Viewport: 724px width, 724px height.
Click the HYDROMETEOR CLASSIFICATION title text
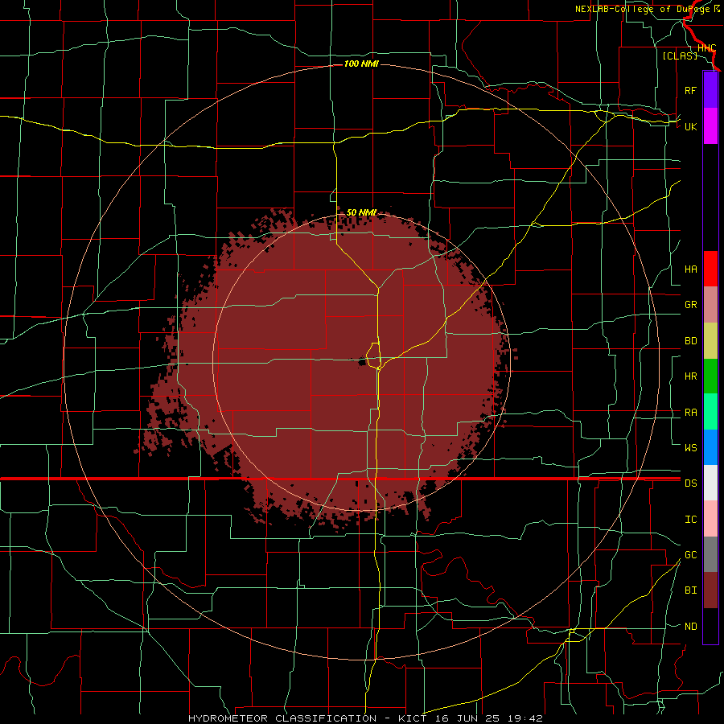(x=282, y=718)
